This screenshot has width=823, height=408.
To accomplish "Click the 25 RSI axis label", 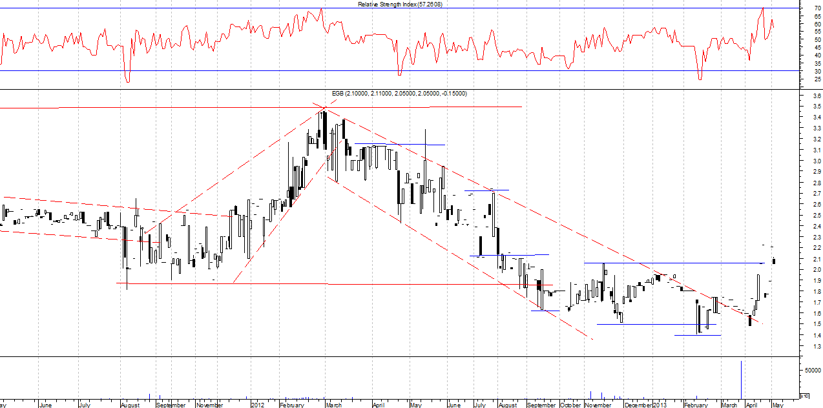I will pyautogui.click(x=818, y=79).
